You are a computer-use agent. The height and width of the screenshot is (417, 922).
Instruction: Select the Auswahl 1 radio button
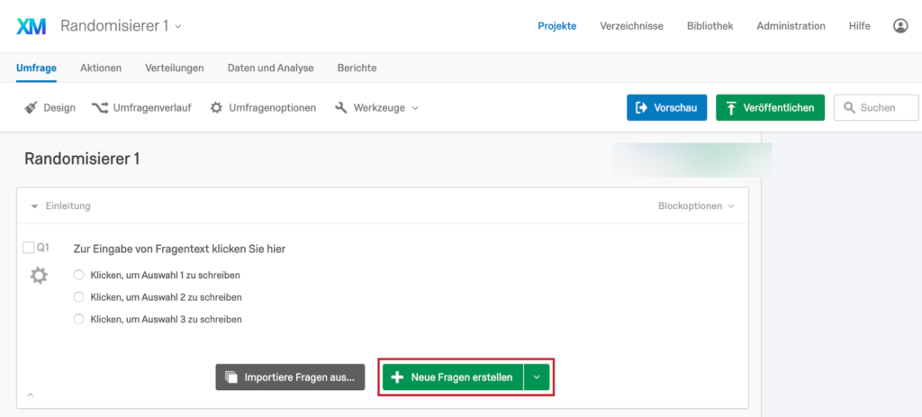click(79, 275)
